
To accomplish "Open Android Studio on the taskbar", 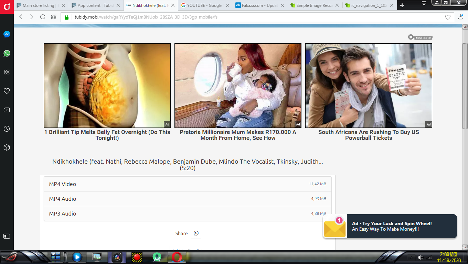I will [157, 257].
